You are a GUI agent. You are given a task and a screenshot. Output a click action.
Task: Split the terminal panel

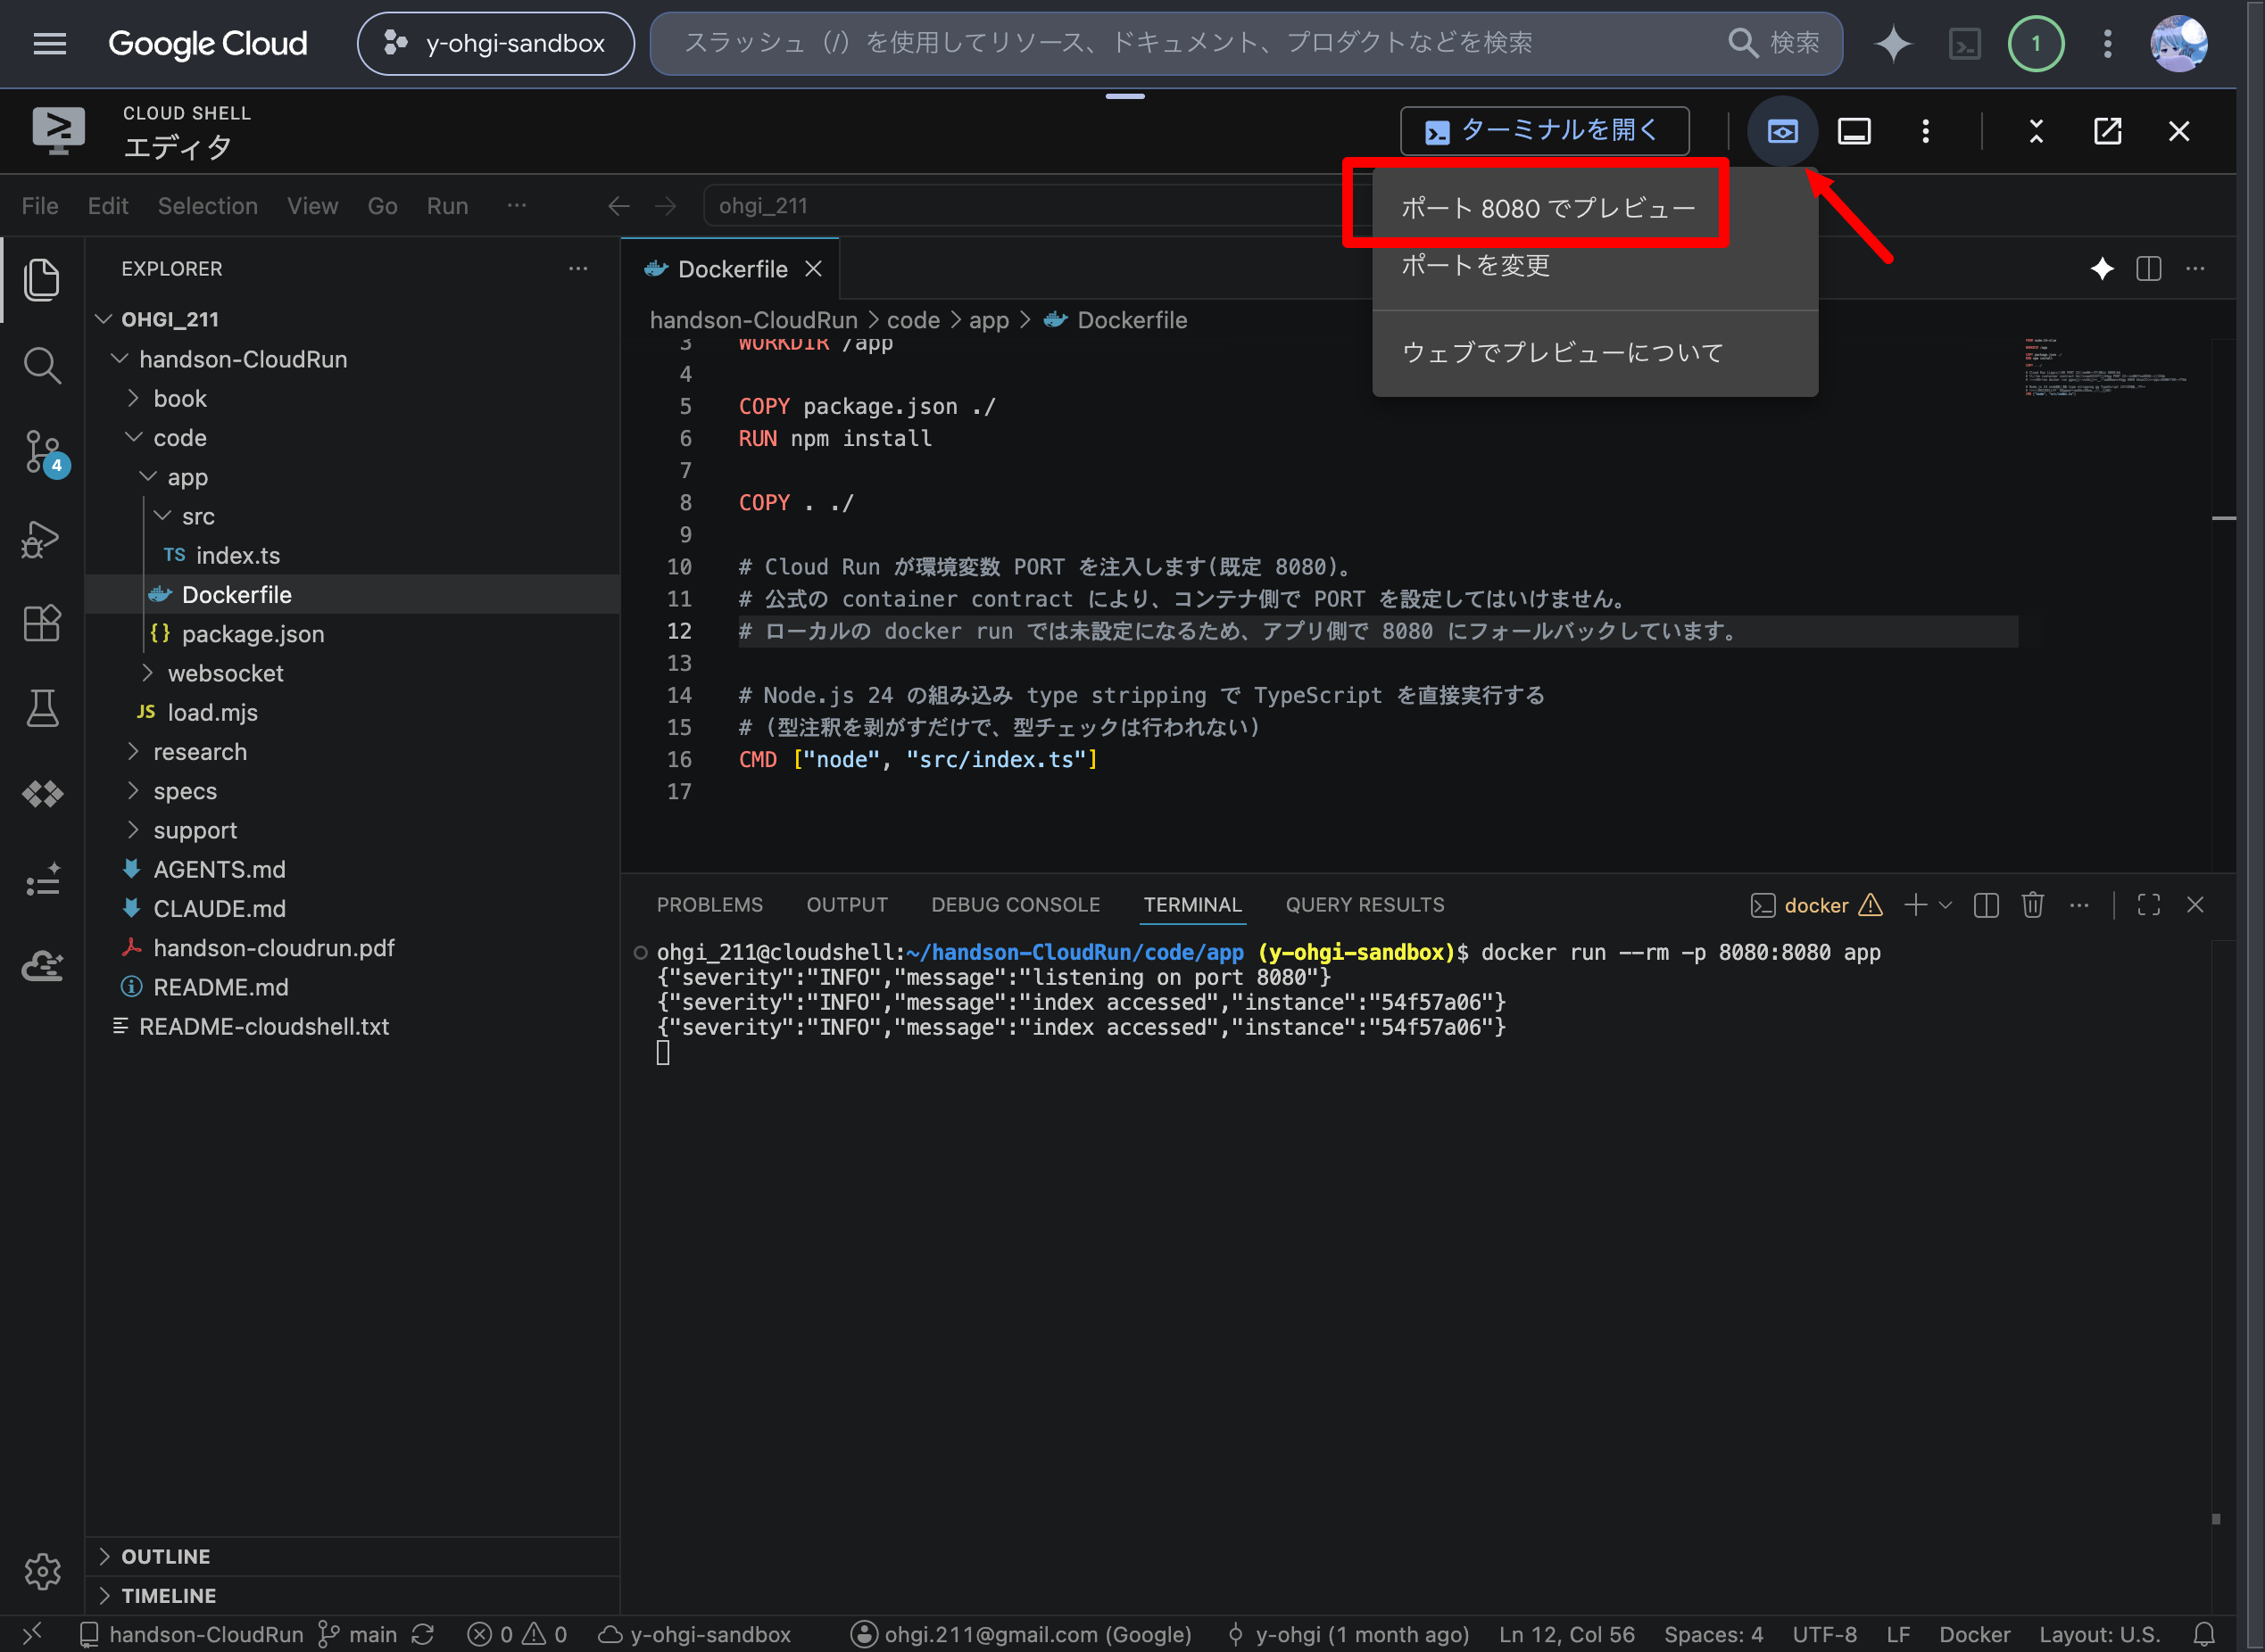[1986, 905]
